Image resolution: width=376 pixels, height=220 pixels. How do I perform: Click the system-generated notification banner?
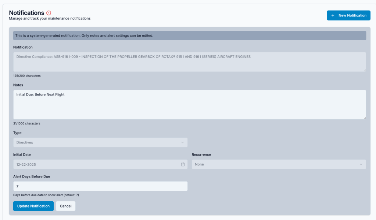[189, 36]
